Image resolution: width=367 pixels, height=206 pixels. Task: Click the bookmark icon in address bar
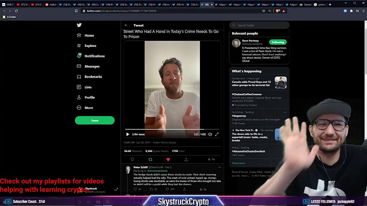pyautogui.click(x=76, y=11)
